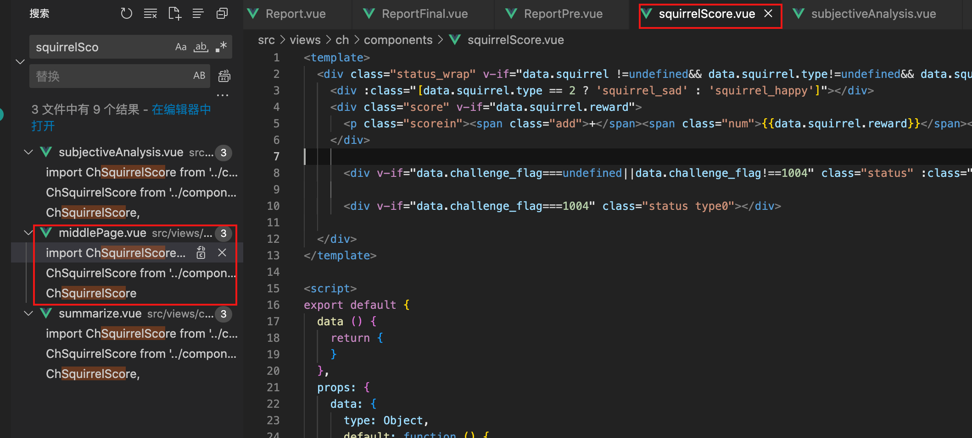
Task: Click breadcrumb 'src'
Action: 266,40
